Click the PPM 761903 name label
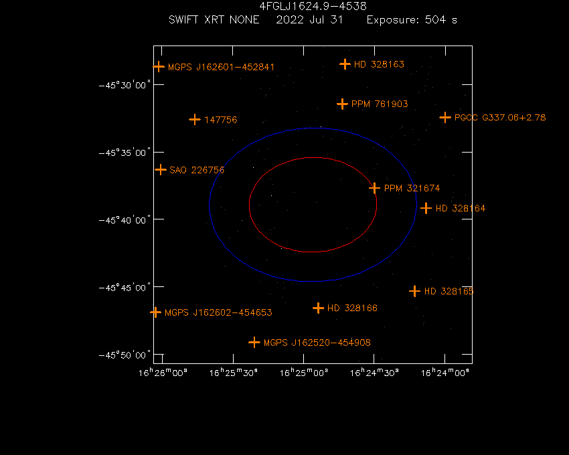 tap(380, 104)
